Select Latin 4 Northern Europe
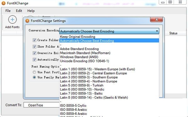188x117 pixels. (x=109, y=81)
